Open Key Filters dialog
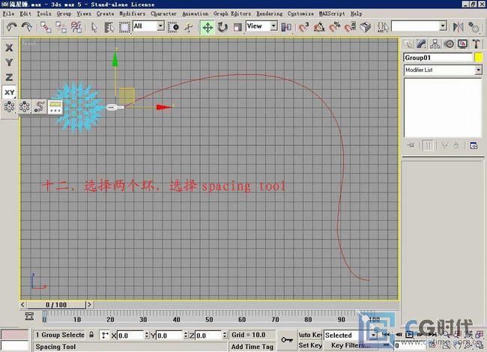Screen dimensions: 487x352 351,345
